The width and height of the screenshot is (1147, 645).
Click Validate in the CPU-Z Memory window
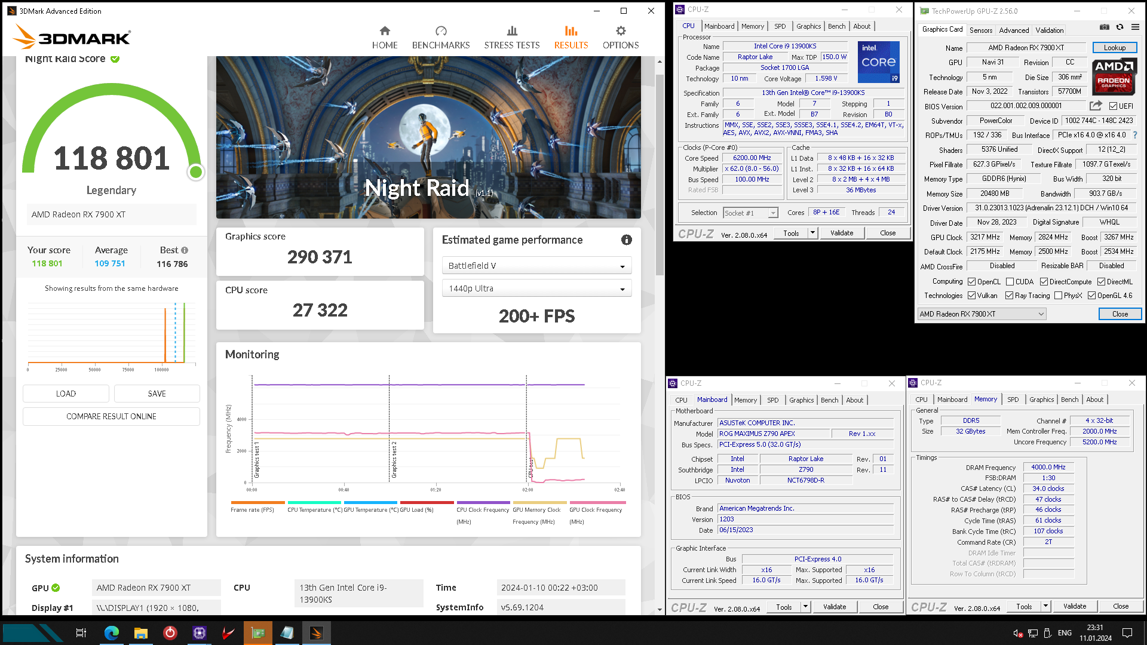[x=1074, y=606]
